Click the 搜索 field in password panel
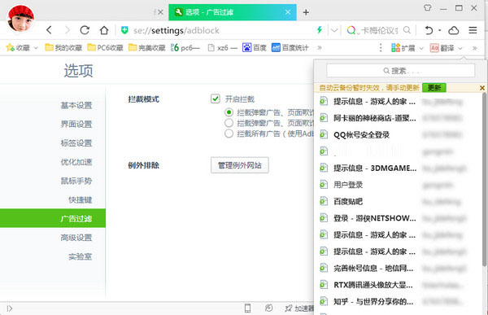This screenshot has height=315, width=488. coord(400,71)
